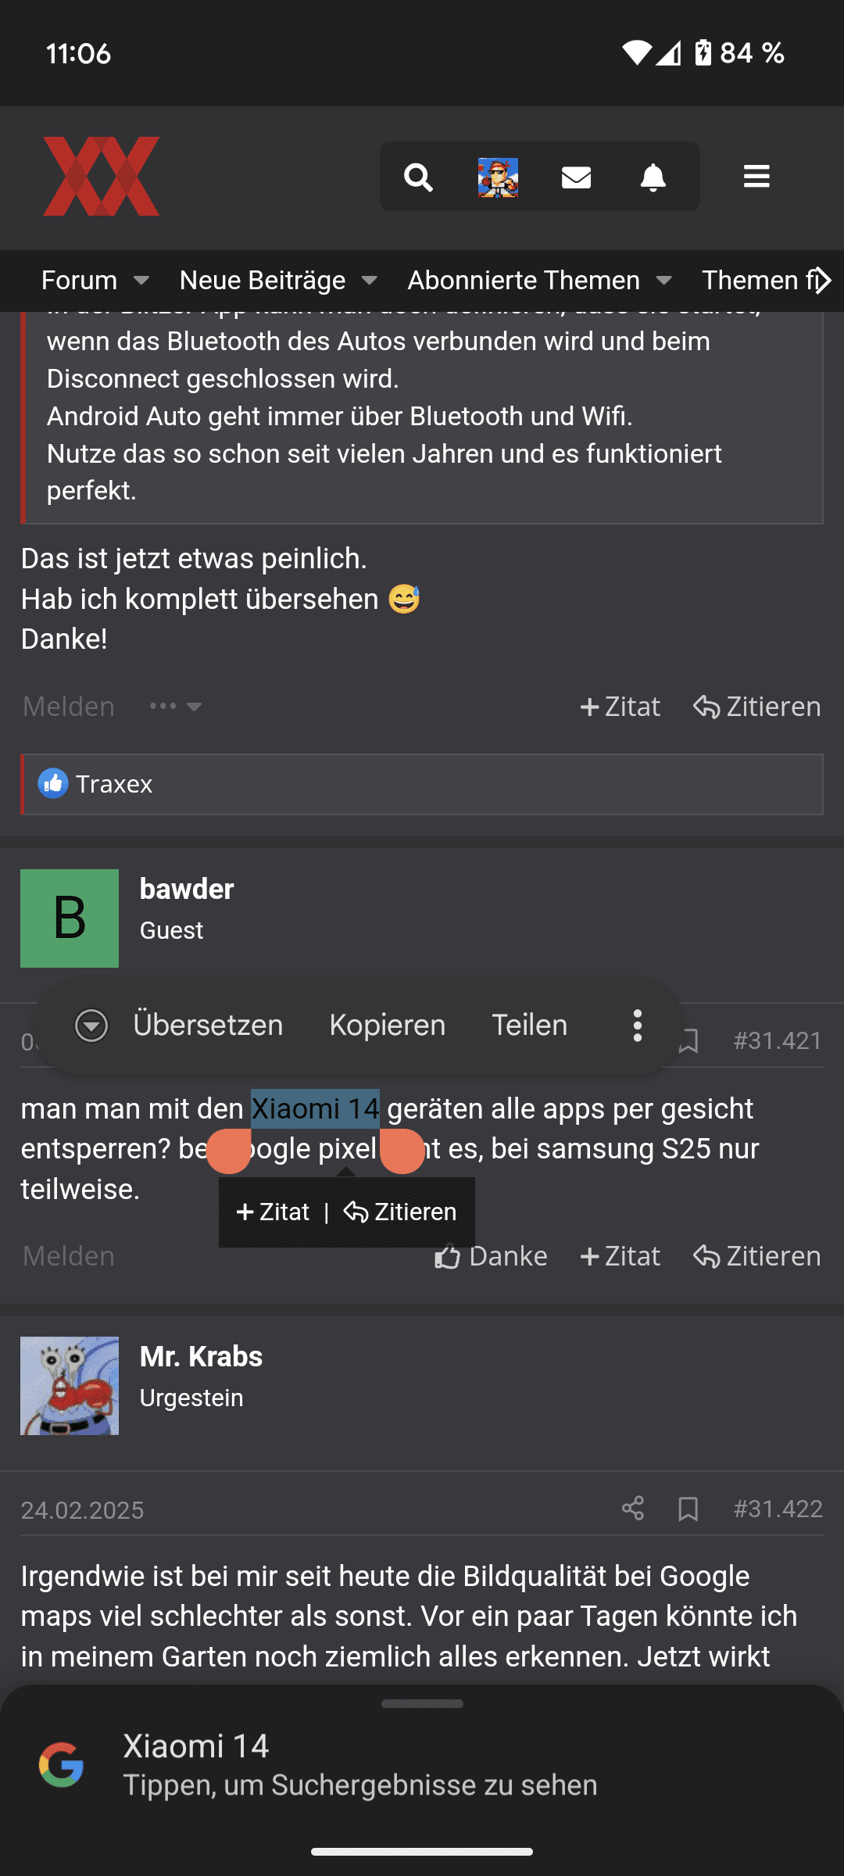
Task: Expand the Forum navigation dropdown
Action: click(x=141, y=281)
